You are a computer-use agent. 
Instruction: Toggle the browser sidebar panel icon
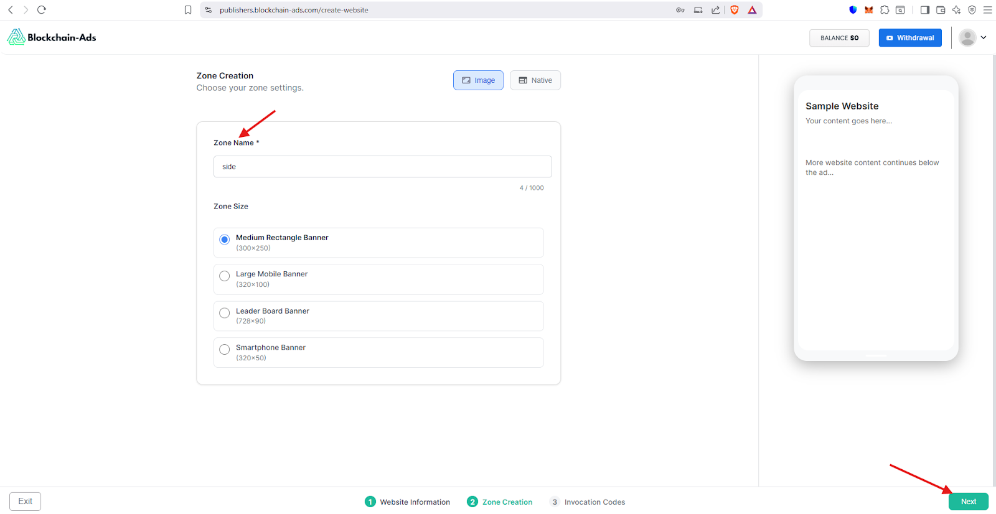pos(925,10)
